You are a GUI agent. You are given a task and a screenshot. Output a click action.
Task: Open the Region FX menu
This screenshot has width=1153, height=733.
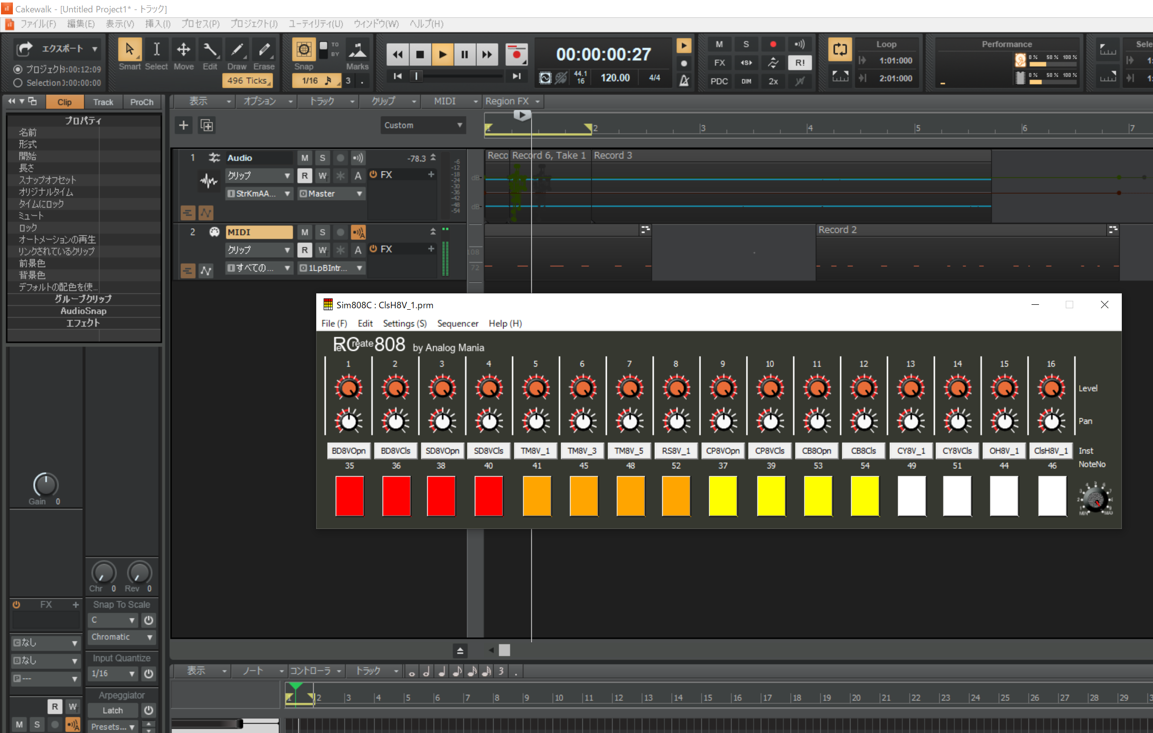[x=512, y=101]
